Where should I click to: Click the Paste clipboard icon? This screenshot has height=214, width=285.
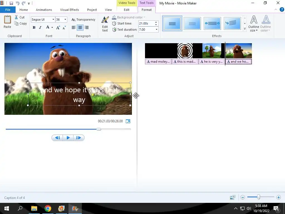pos(8,22)
